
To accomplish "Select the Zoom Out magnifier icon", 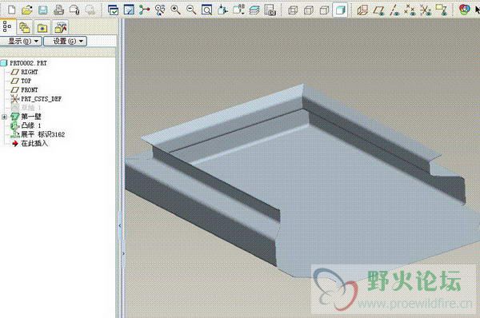I will [191, 10].
